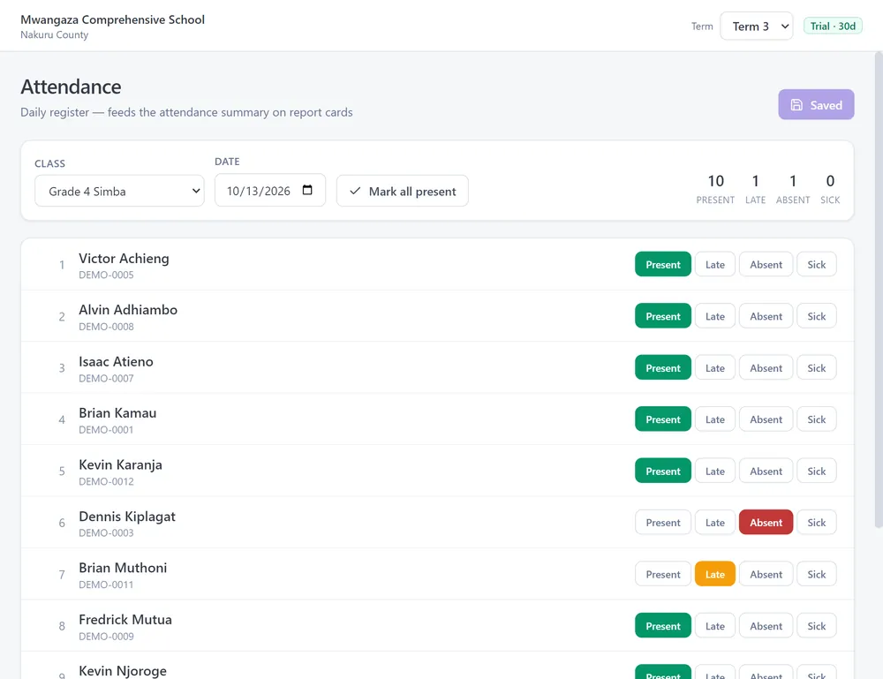Viewport: 883px width, 679px height.
Task: Click the Trial 30d badge
Action: click(833, 26)
